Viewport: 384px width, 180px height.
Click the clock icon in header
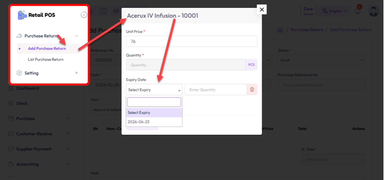point(103,11)
